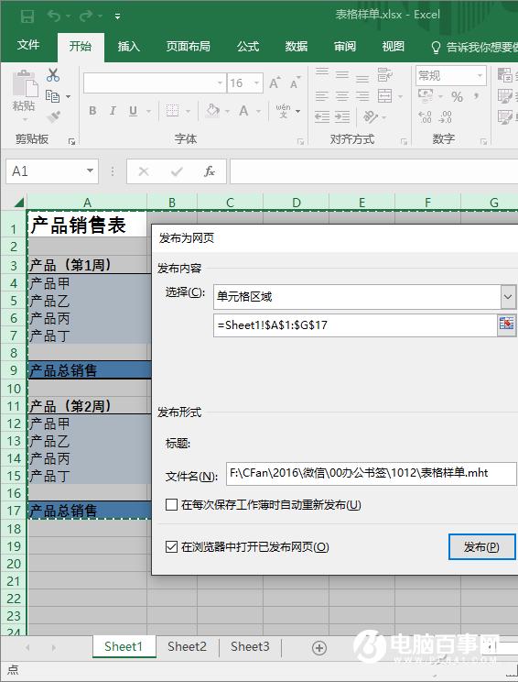518x682 pixels.
Task: Click the 文件名 path input field
Action: (372, 474)
